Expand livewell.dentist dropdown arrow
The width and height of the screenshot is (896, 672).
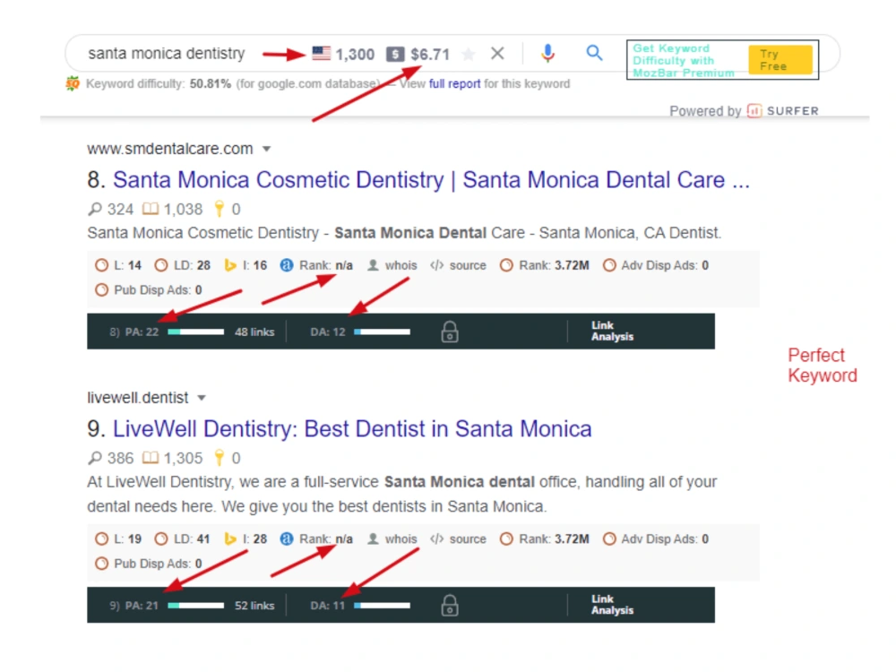tap(201, 398)
